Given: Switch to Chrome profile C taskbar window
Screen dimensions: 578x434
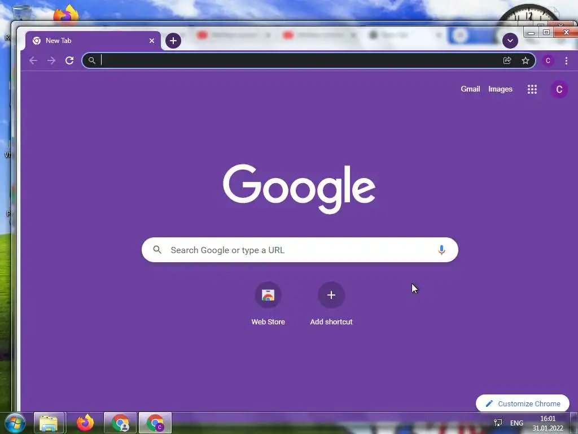Looking at the screenshot, I should pos(155,423).
